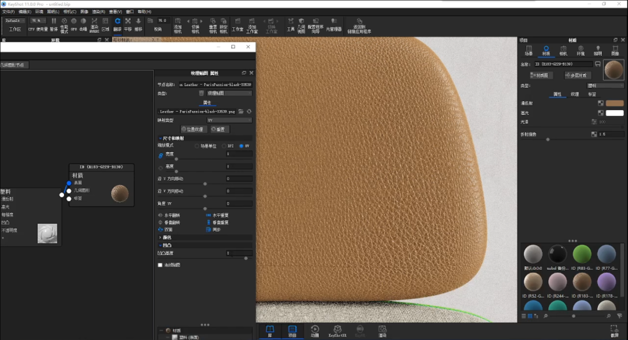This screenshot has width=628, height=340.
Task: Click Add Camera (添加相机) icon
Action: [x=178, y=25]
